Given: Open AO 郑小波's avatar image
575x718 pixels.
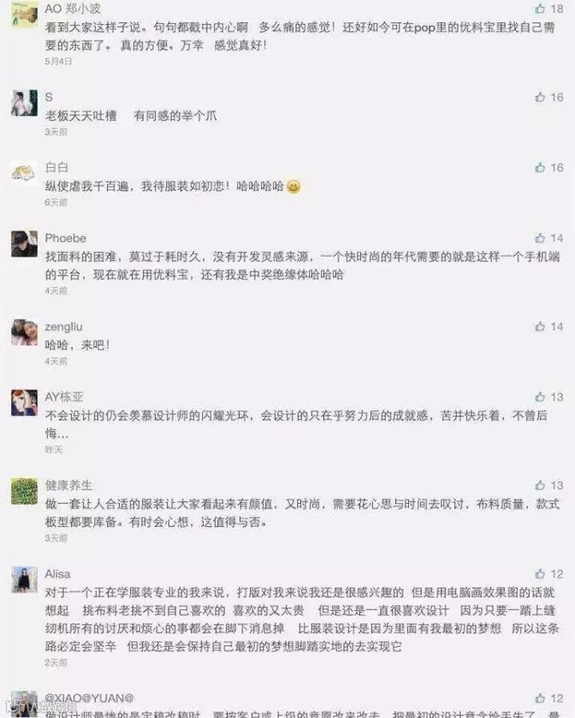Looking at the screenshot, I should [x=24, y=14].
